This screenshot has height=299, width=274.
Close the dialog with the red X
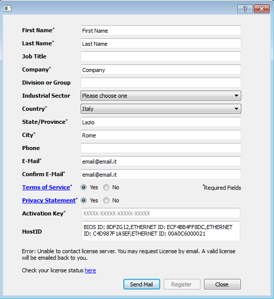(261, 9)
